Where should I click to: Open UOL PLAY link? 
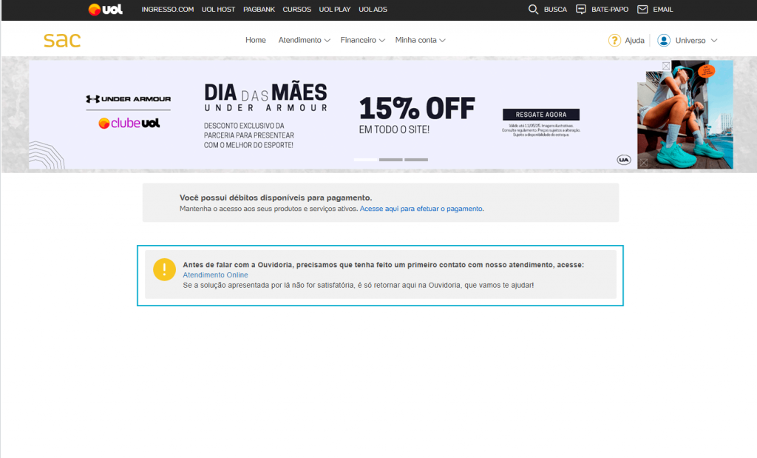pyautogui.click(x=335, y=9)
